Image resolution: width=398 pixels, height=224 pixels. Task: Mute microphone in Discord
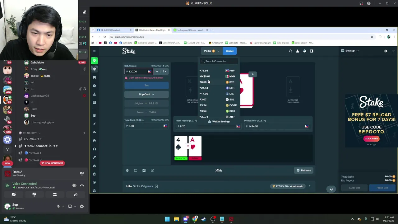pyautogui.click(x=58, y=207)
